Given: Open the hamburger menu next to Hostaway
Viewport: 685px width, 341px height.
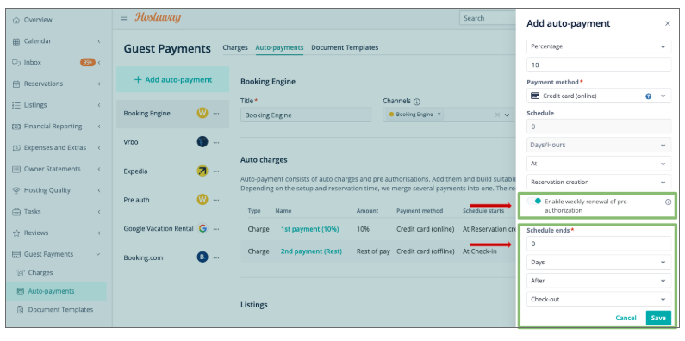Looking at the screenshot, I should click(x=123, y=17).
